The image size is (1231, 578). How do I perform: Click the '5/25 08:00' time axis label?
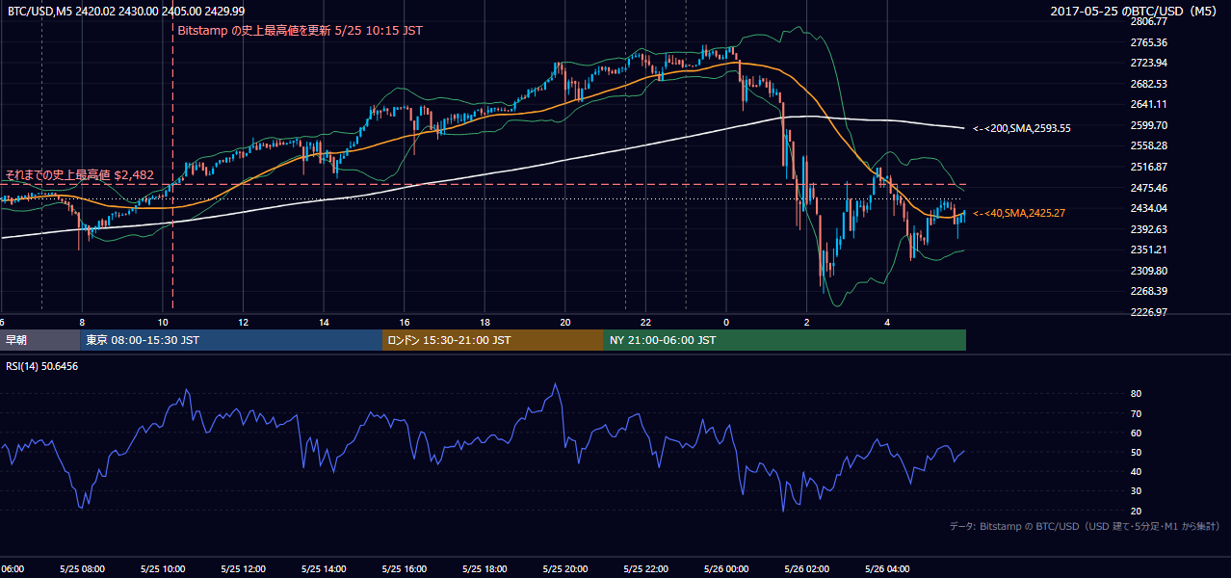point(81,569)
